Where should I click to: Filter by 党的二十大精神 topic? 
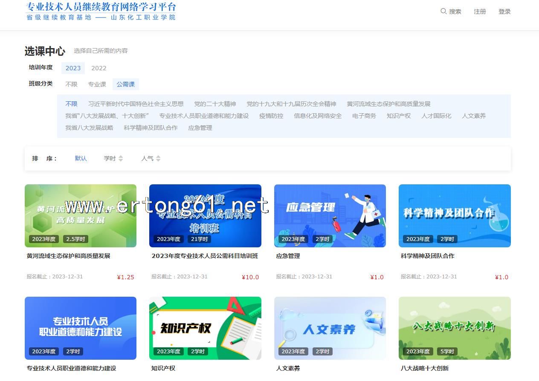pyautogui.click(x=215, y=104)
